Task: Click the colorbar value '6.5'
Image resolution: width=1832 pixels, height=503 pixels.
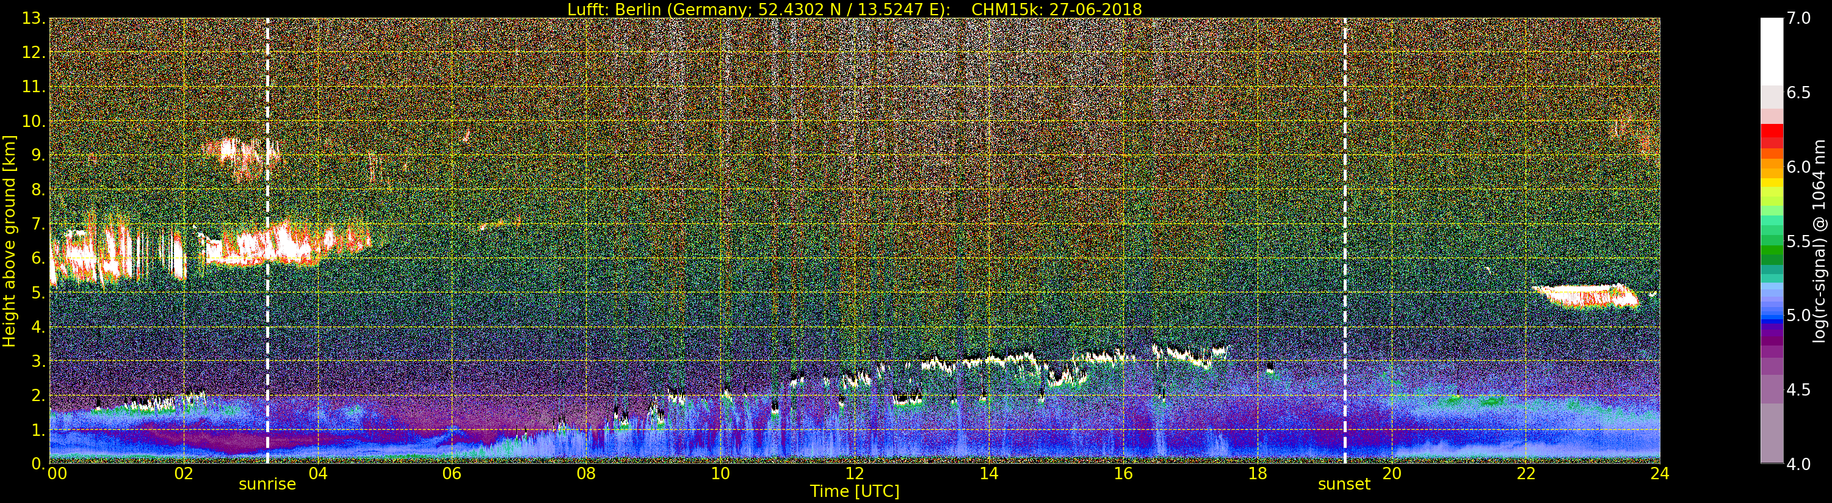Action: tap(1798, 93)
